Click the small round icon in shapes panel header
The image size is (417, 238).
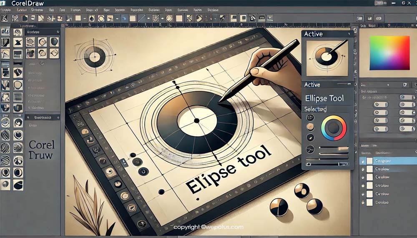click(58, 32)
